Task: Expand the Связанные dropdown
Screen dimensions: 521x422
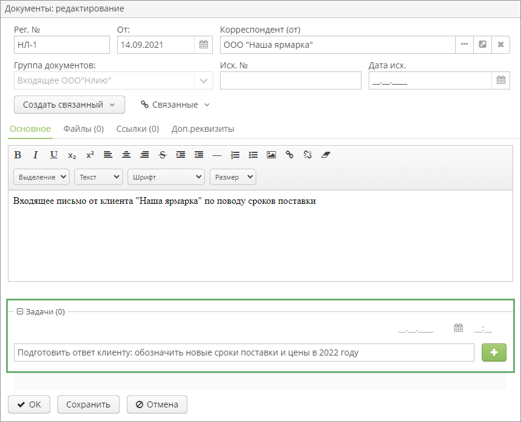Action: tap(175, 105)
